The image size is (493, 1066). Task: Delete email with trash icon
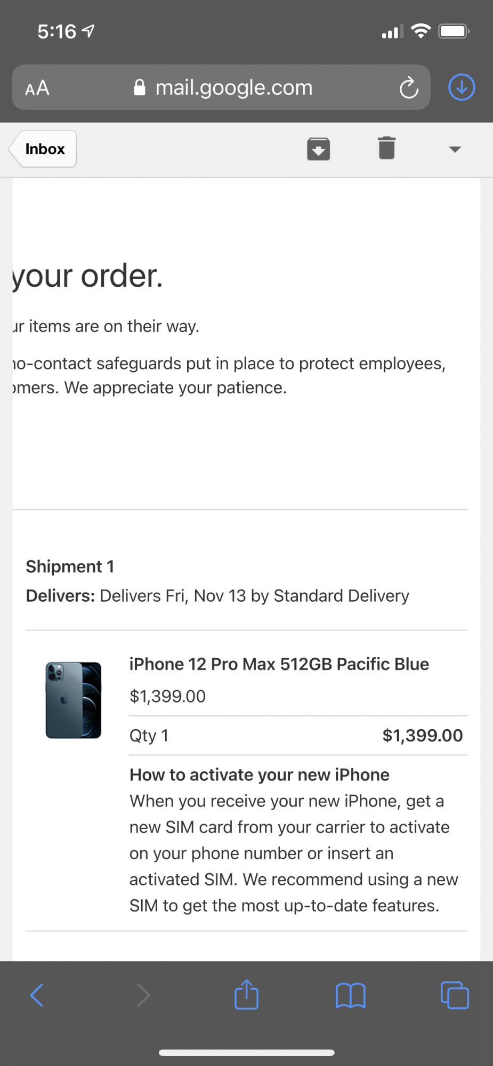pos(386,148)
